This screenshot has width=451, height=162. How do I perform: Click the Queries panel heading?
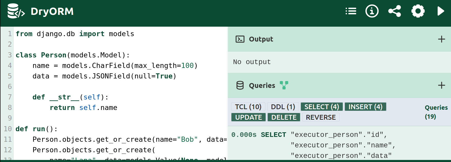[262, 85]
